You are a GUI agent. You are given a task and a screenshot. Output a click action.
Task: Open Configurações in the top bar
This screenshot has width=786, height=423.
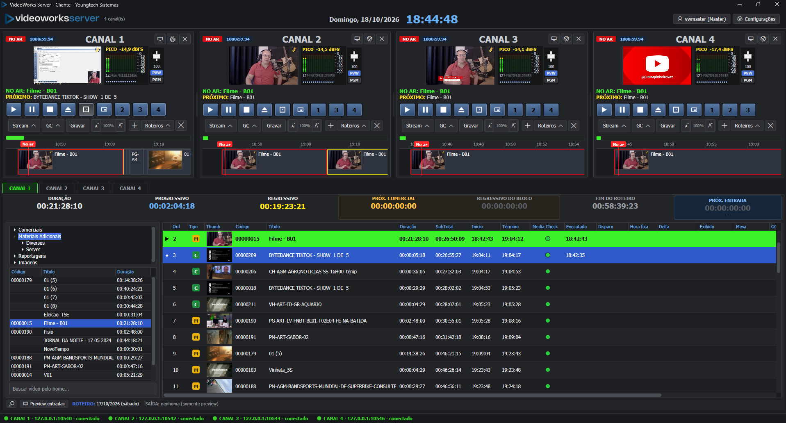[756, 19]
